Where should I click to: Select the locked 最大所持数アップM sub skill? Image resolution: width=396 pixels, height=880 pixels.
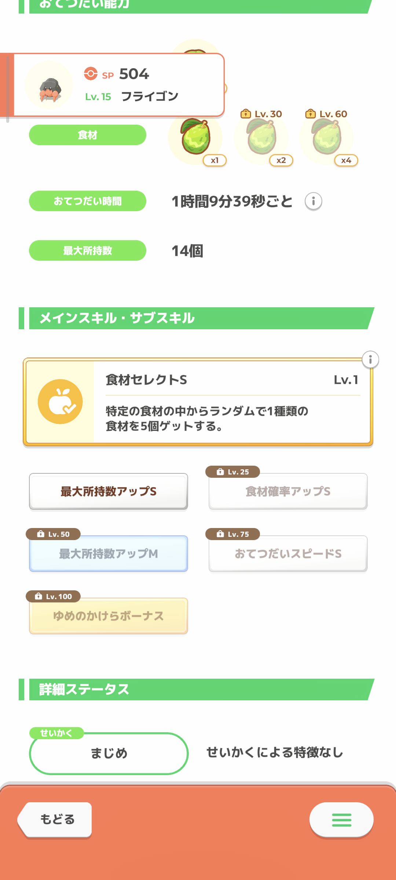[x=109, y=554]
